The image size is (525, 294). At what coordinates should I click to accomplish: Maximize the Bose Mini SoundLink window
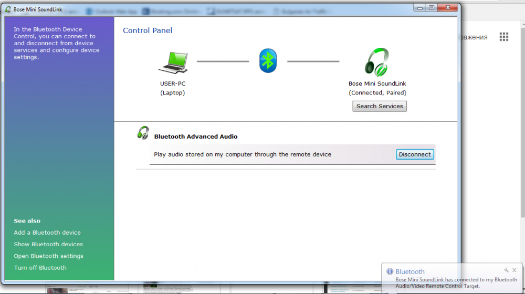432,8
